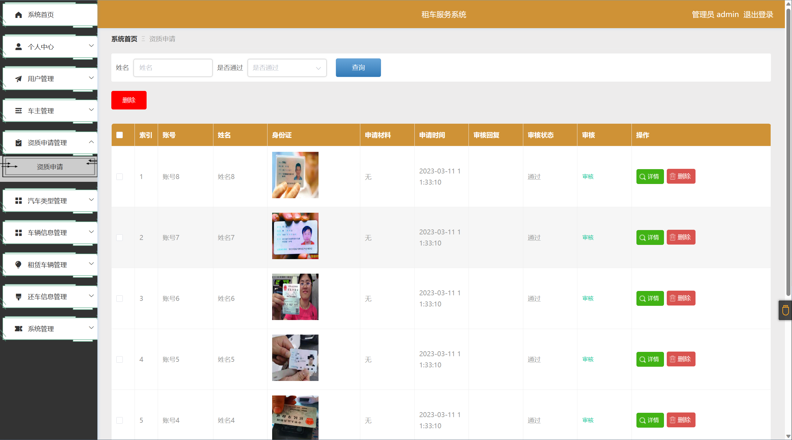The width and height of the screenshot is (792, 440).
Task: Collapse the 资质申请管理 menu chevron
Action: (91, 142)
